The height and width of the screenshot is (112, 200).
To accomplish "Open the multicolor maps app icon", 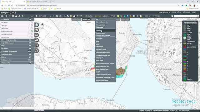I will (121, 16).
